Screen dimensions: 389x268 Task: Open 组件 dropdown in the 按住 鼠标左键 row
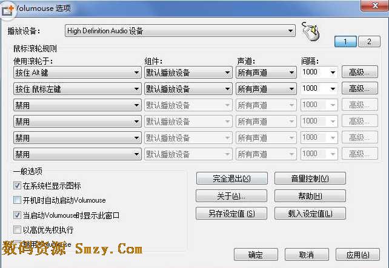[x=188, y=89]
